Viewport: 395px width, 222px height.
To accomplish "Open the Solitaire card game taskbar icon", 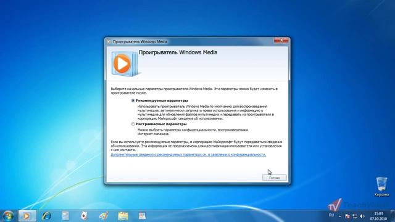I will [84, 216].
